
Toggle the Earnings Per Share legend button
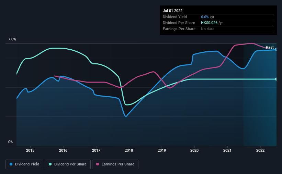pyautogui.click(x=115, y=164)
